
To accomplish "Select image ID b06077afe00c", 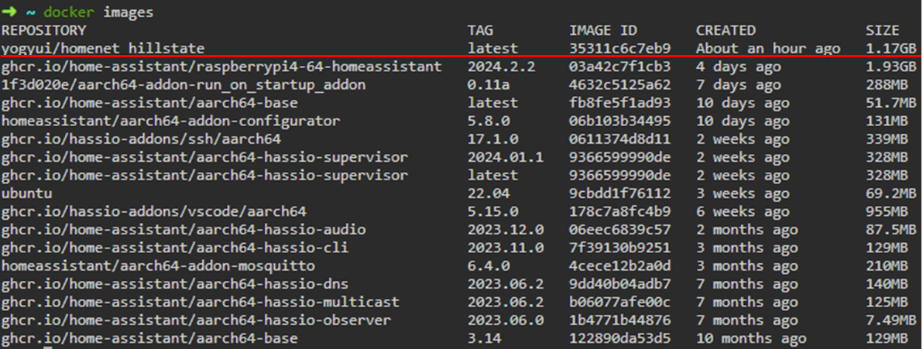I will pyautogui.click(x=619, y=303).
